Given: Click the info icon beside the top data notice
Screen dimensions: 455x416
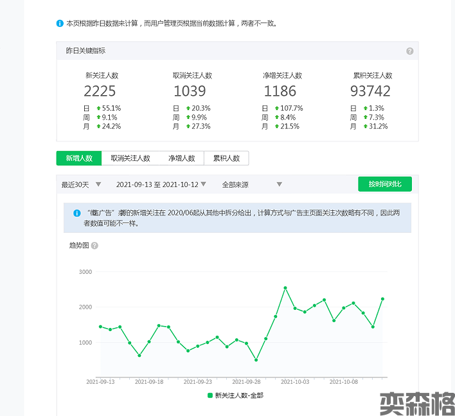Looking at the screenshot, I should (x=60, y=24).
